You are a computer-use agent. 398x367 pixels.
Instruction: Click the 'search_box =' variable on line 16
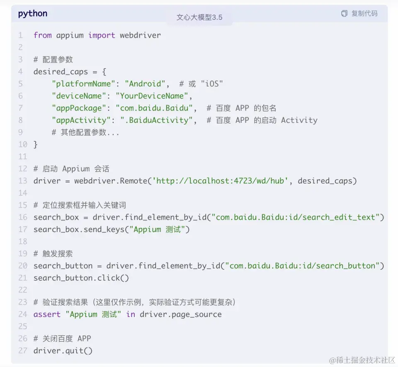tap(61, 217)
